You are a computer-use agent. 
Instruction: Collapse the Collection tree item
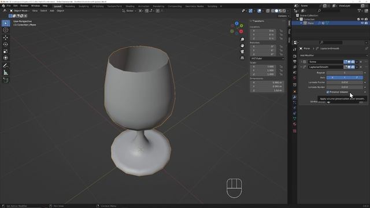[298, 19]
